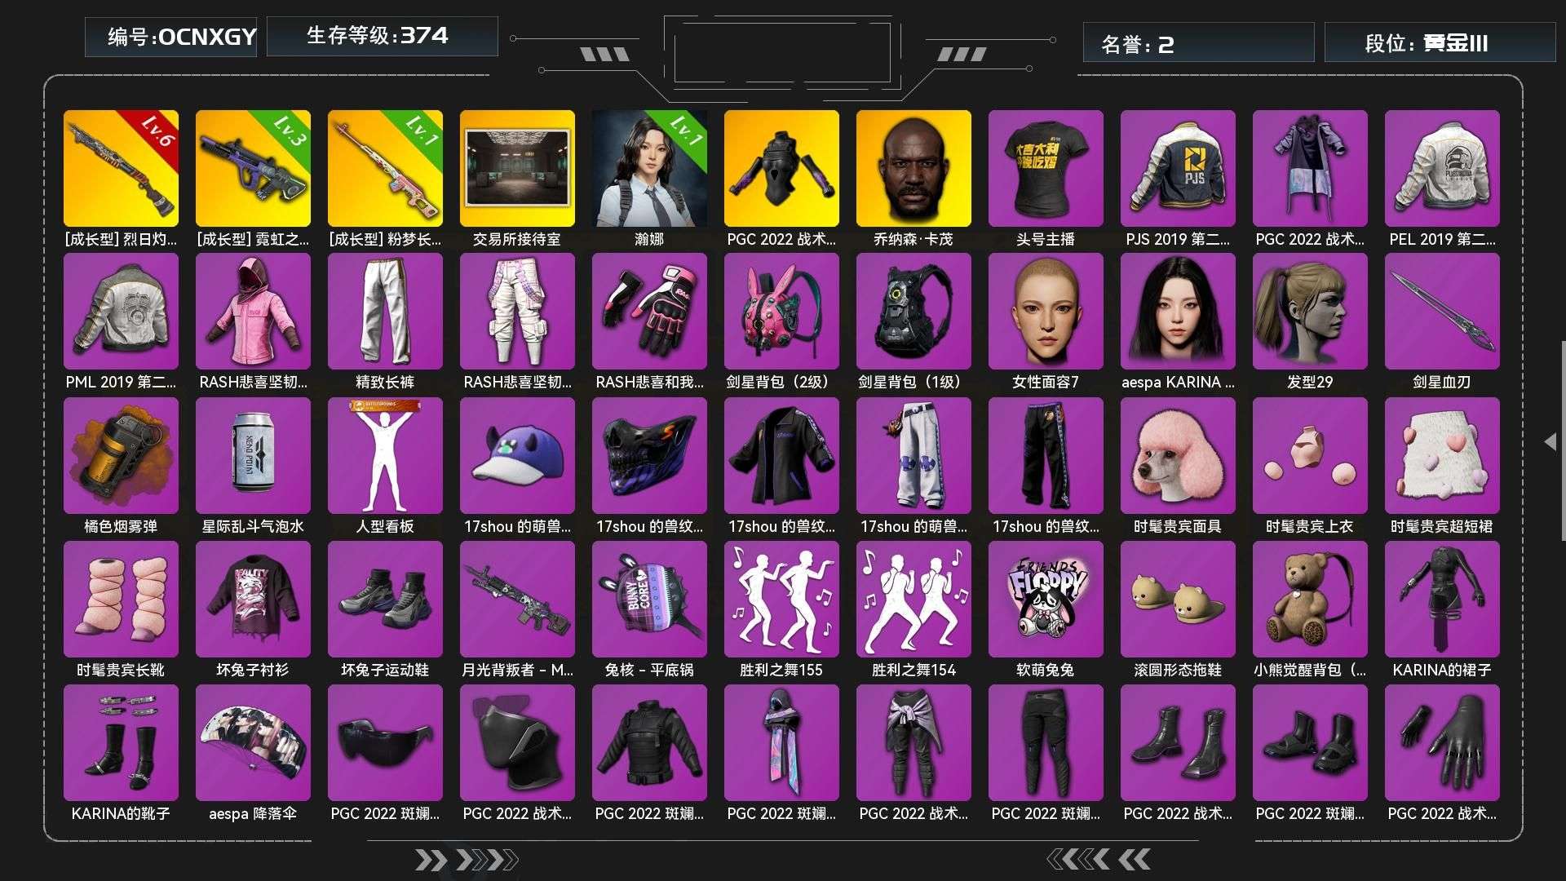Click the KARINA的裙子 dress item

tap(1442, 599)
